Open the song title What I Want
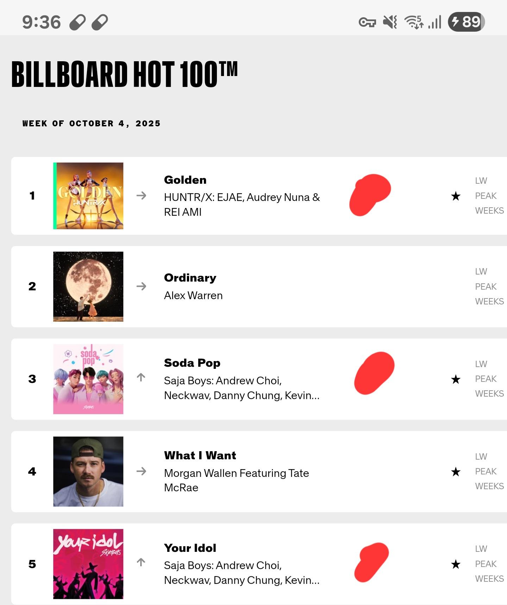This screenshot has width=507, height=605. tap(200, 455)
